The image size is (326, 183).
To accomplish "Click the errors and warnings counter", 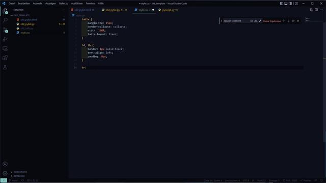I will [x=33, y=180].
